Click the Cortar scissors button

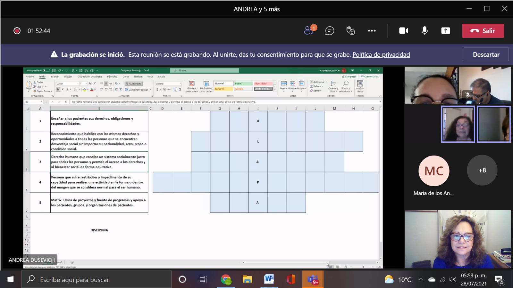[38, 82]
